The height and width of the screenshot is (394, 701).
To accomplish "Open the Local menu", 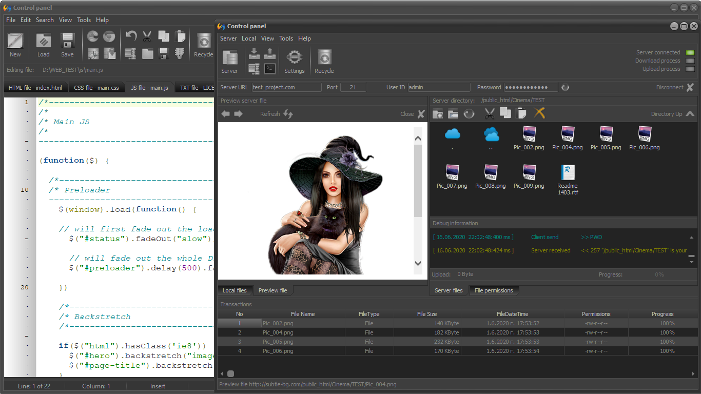I will point(249,38).
